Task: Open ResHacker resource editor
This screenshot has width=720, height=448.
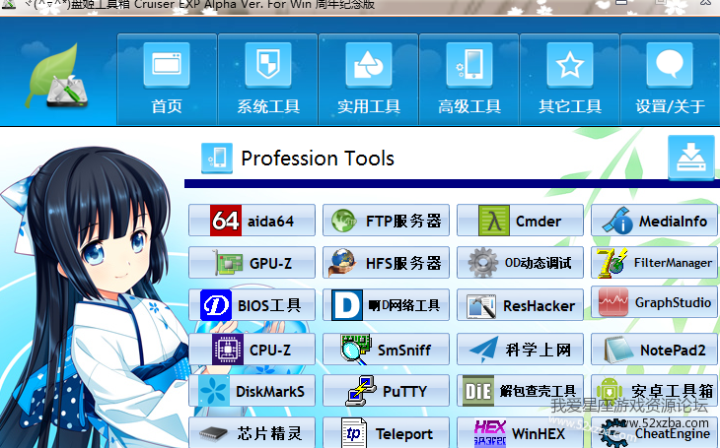Action: click(x=521, y=306)
